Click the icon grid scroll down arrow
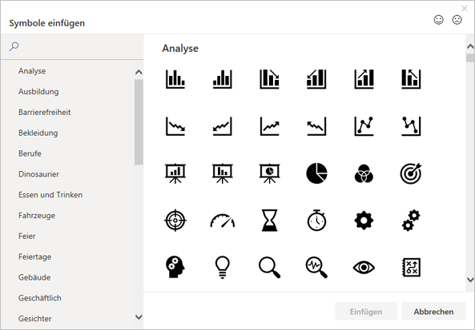This screenshot has width=475, height=330. coord(470,280)
